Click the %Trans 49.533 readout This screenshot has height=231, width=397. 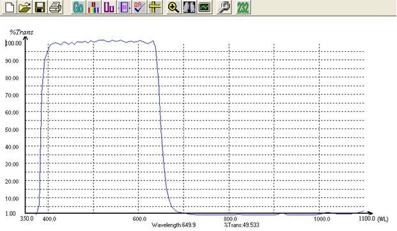242,225
